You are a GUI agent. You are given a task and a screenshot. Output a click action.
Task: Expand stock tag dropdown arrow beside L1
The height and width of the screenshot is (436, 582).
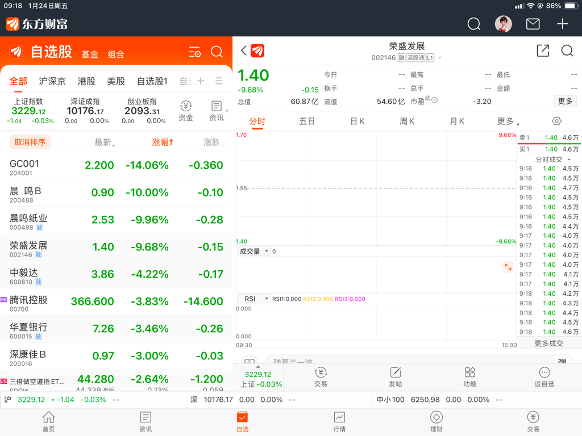coord(440,58)
